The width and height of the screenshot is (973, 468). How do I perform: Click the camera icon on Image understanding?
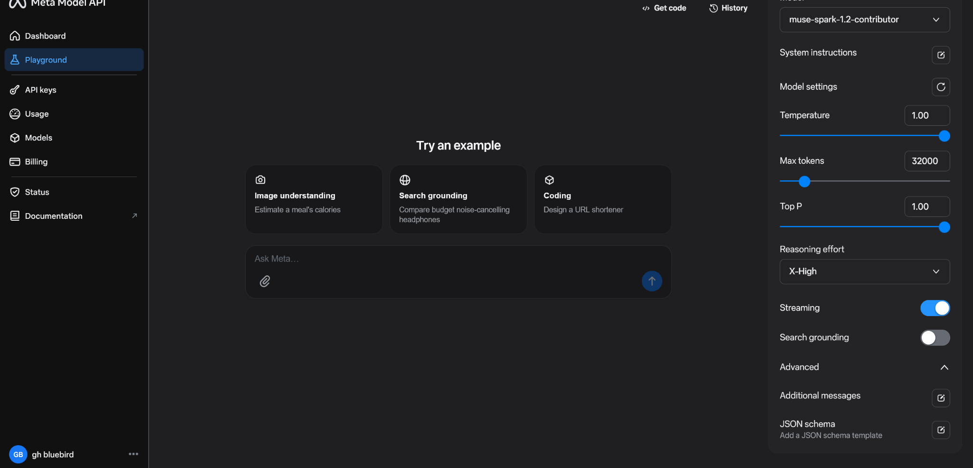(x=260, y=180)
